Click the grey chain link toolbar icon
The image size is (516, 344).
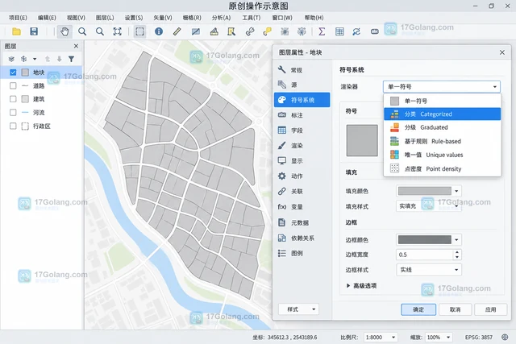click(250, 31)
